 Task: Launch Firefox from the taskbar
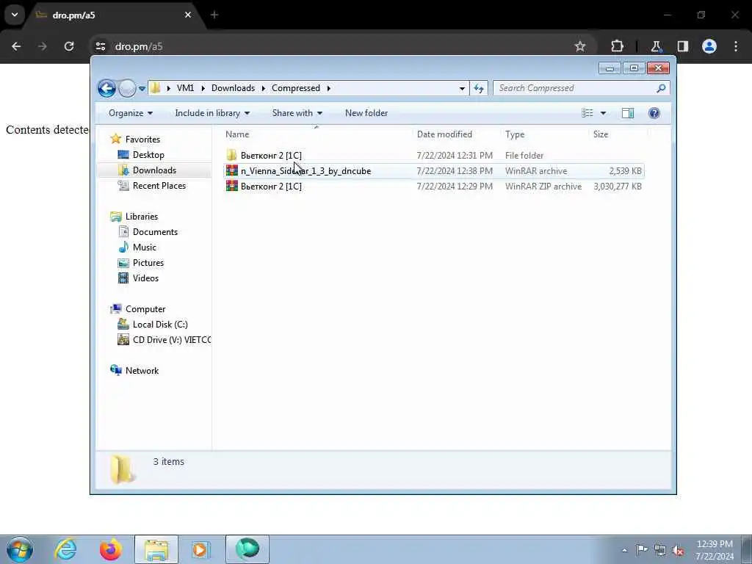tap(111, 549)
